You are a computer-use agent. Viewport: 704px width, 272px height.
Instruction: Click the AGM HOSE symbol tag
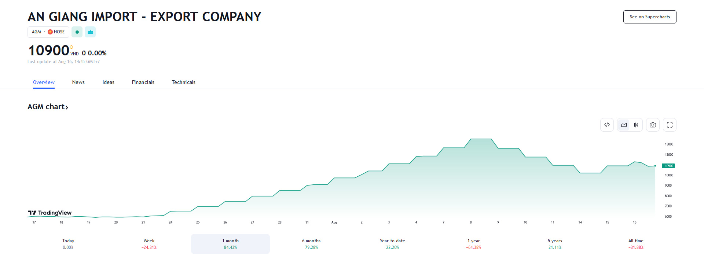pyautogui.click(x=48, y=32)
